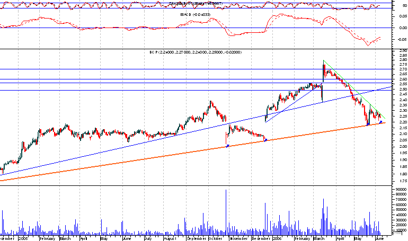The width and height of the screenshot is (408, 241).
Task: Select the horizontal blue line at 2.60
Action: point(196,79)
